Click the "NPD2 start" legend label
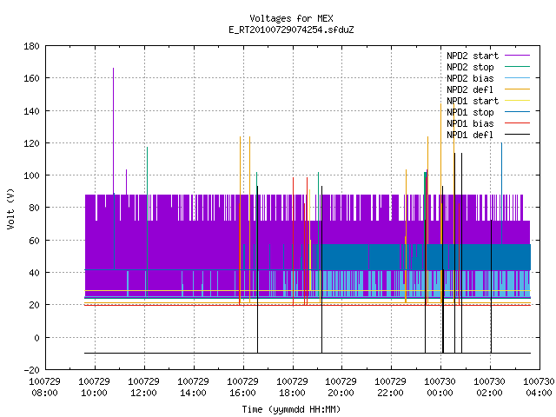The height and width of the screenshot is (417, 556). click(473, 56)
